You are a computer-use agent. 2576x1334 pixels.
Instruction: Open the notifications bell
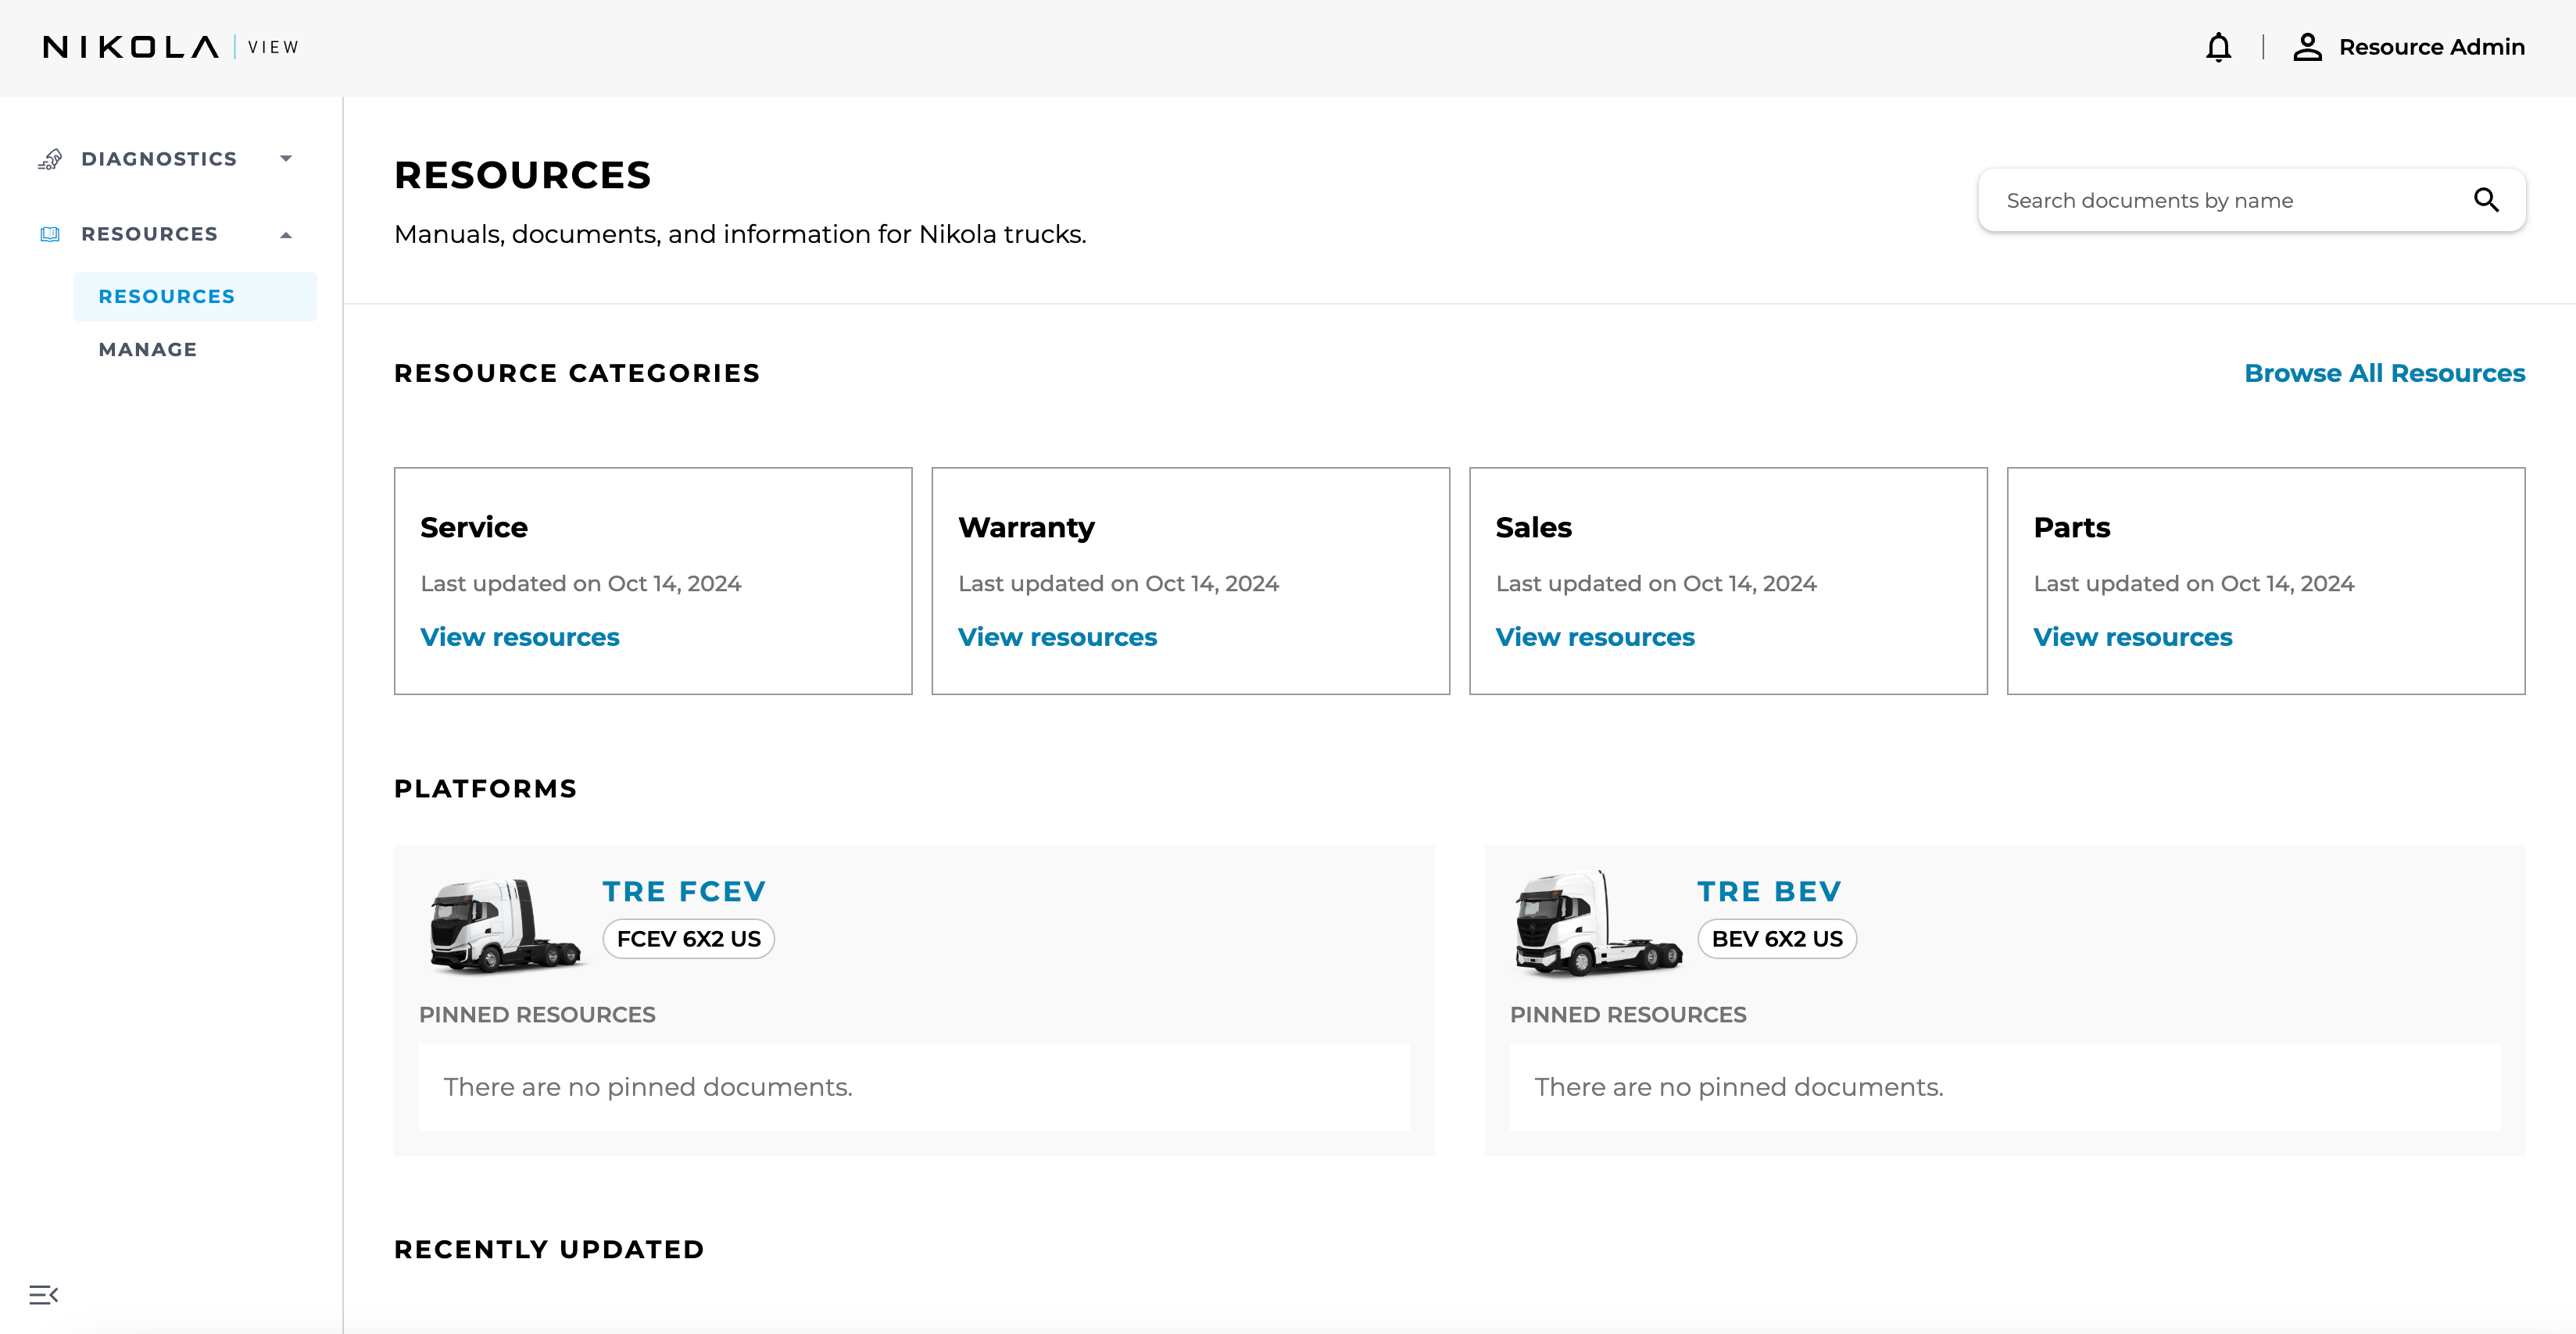[2218, 48]
